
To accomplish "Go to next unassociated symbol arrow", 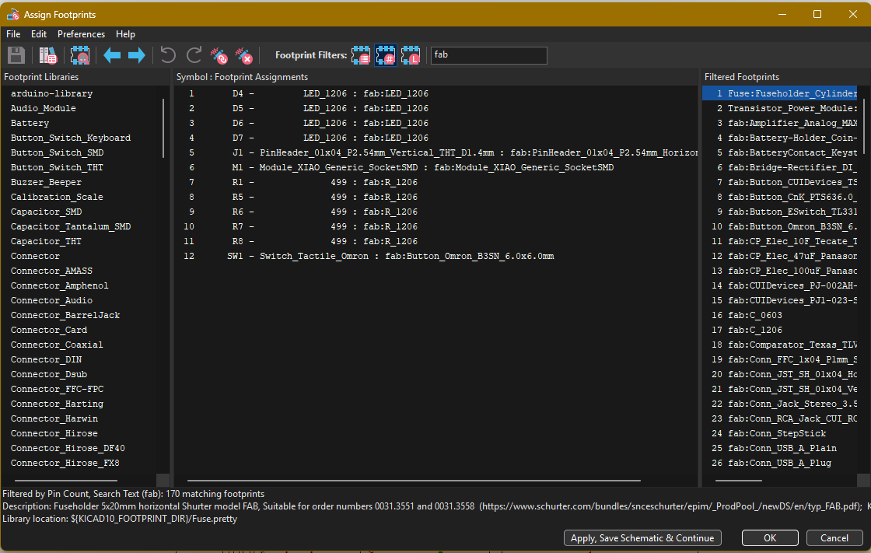I will 137,55.
